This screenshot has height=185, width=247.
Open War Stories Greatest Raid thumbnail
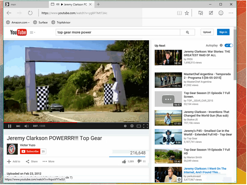click(168, 57)
